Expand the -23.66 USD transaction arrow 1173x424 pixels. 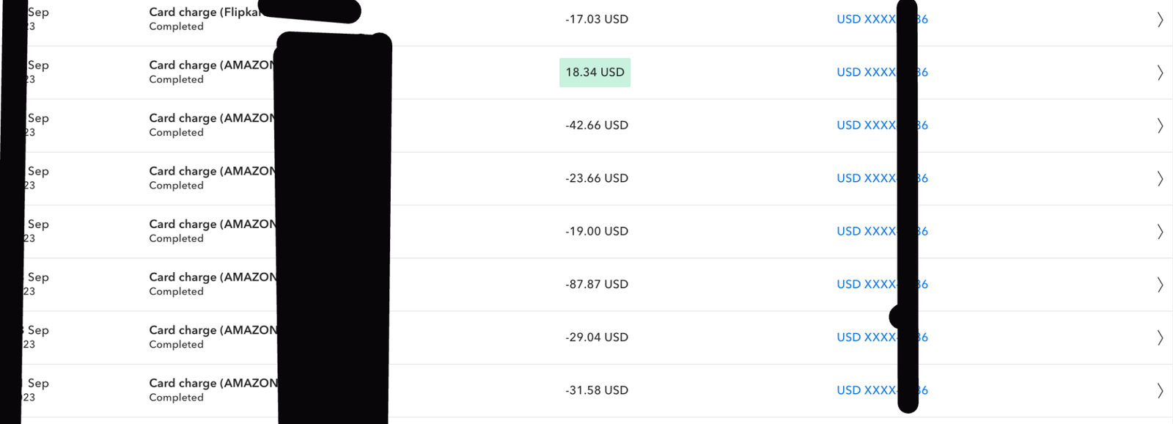(1160, 178)
